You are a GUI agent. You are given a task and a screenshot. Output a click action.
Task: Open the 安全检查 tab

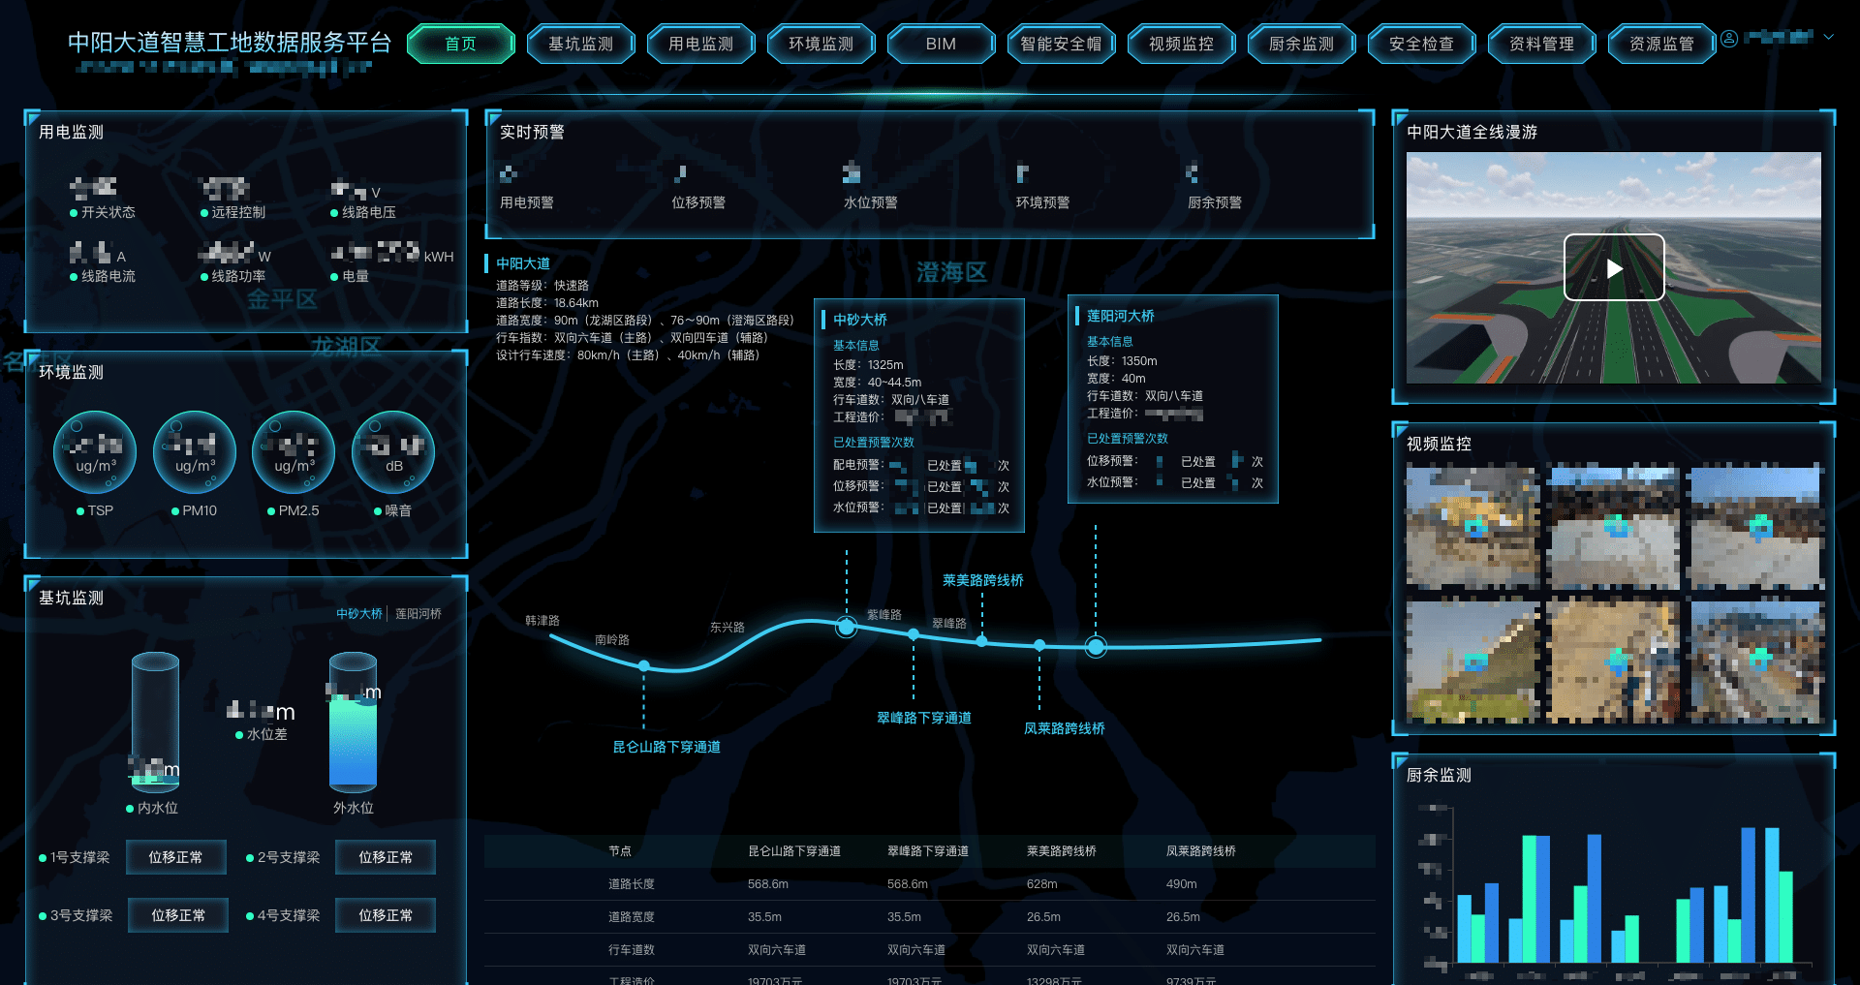[1422, 44]
